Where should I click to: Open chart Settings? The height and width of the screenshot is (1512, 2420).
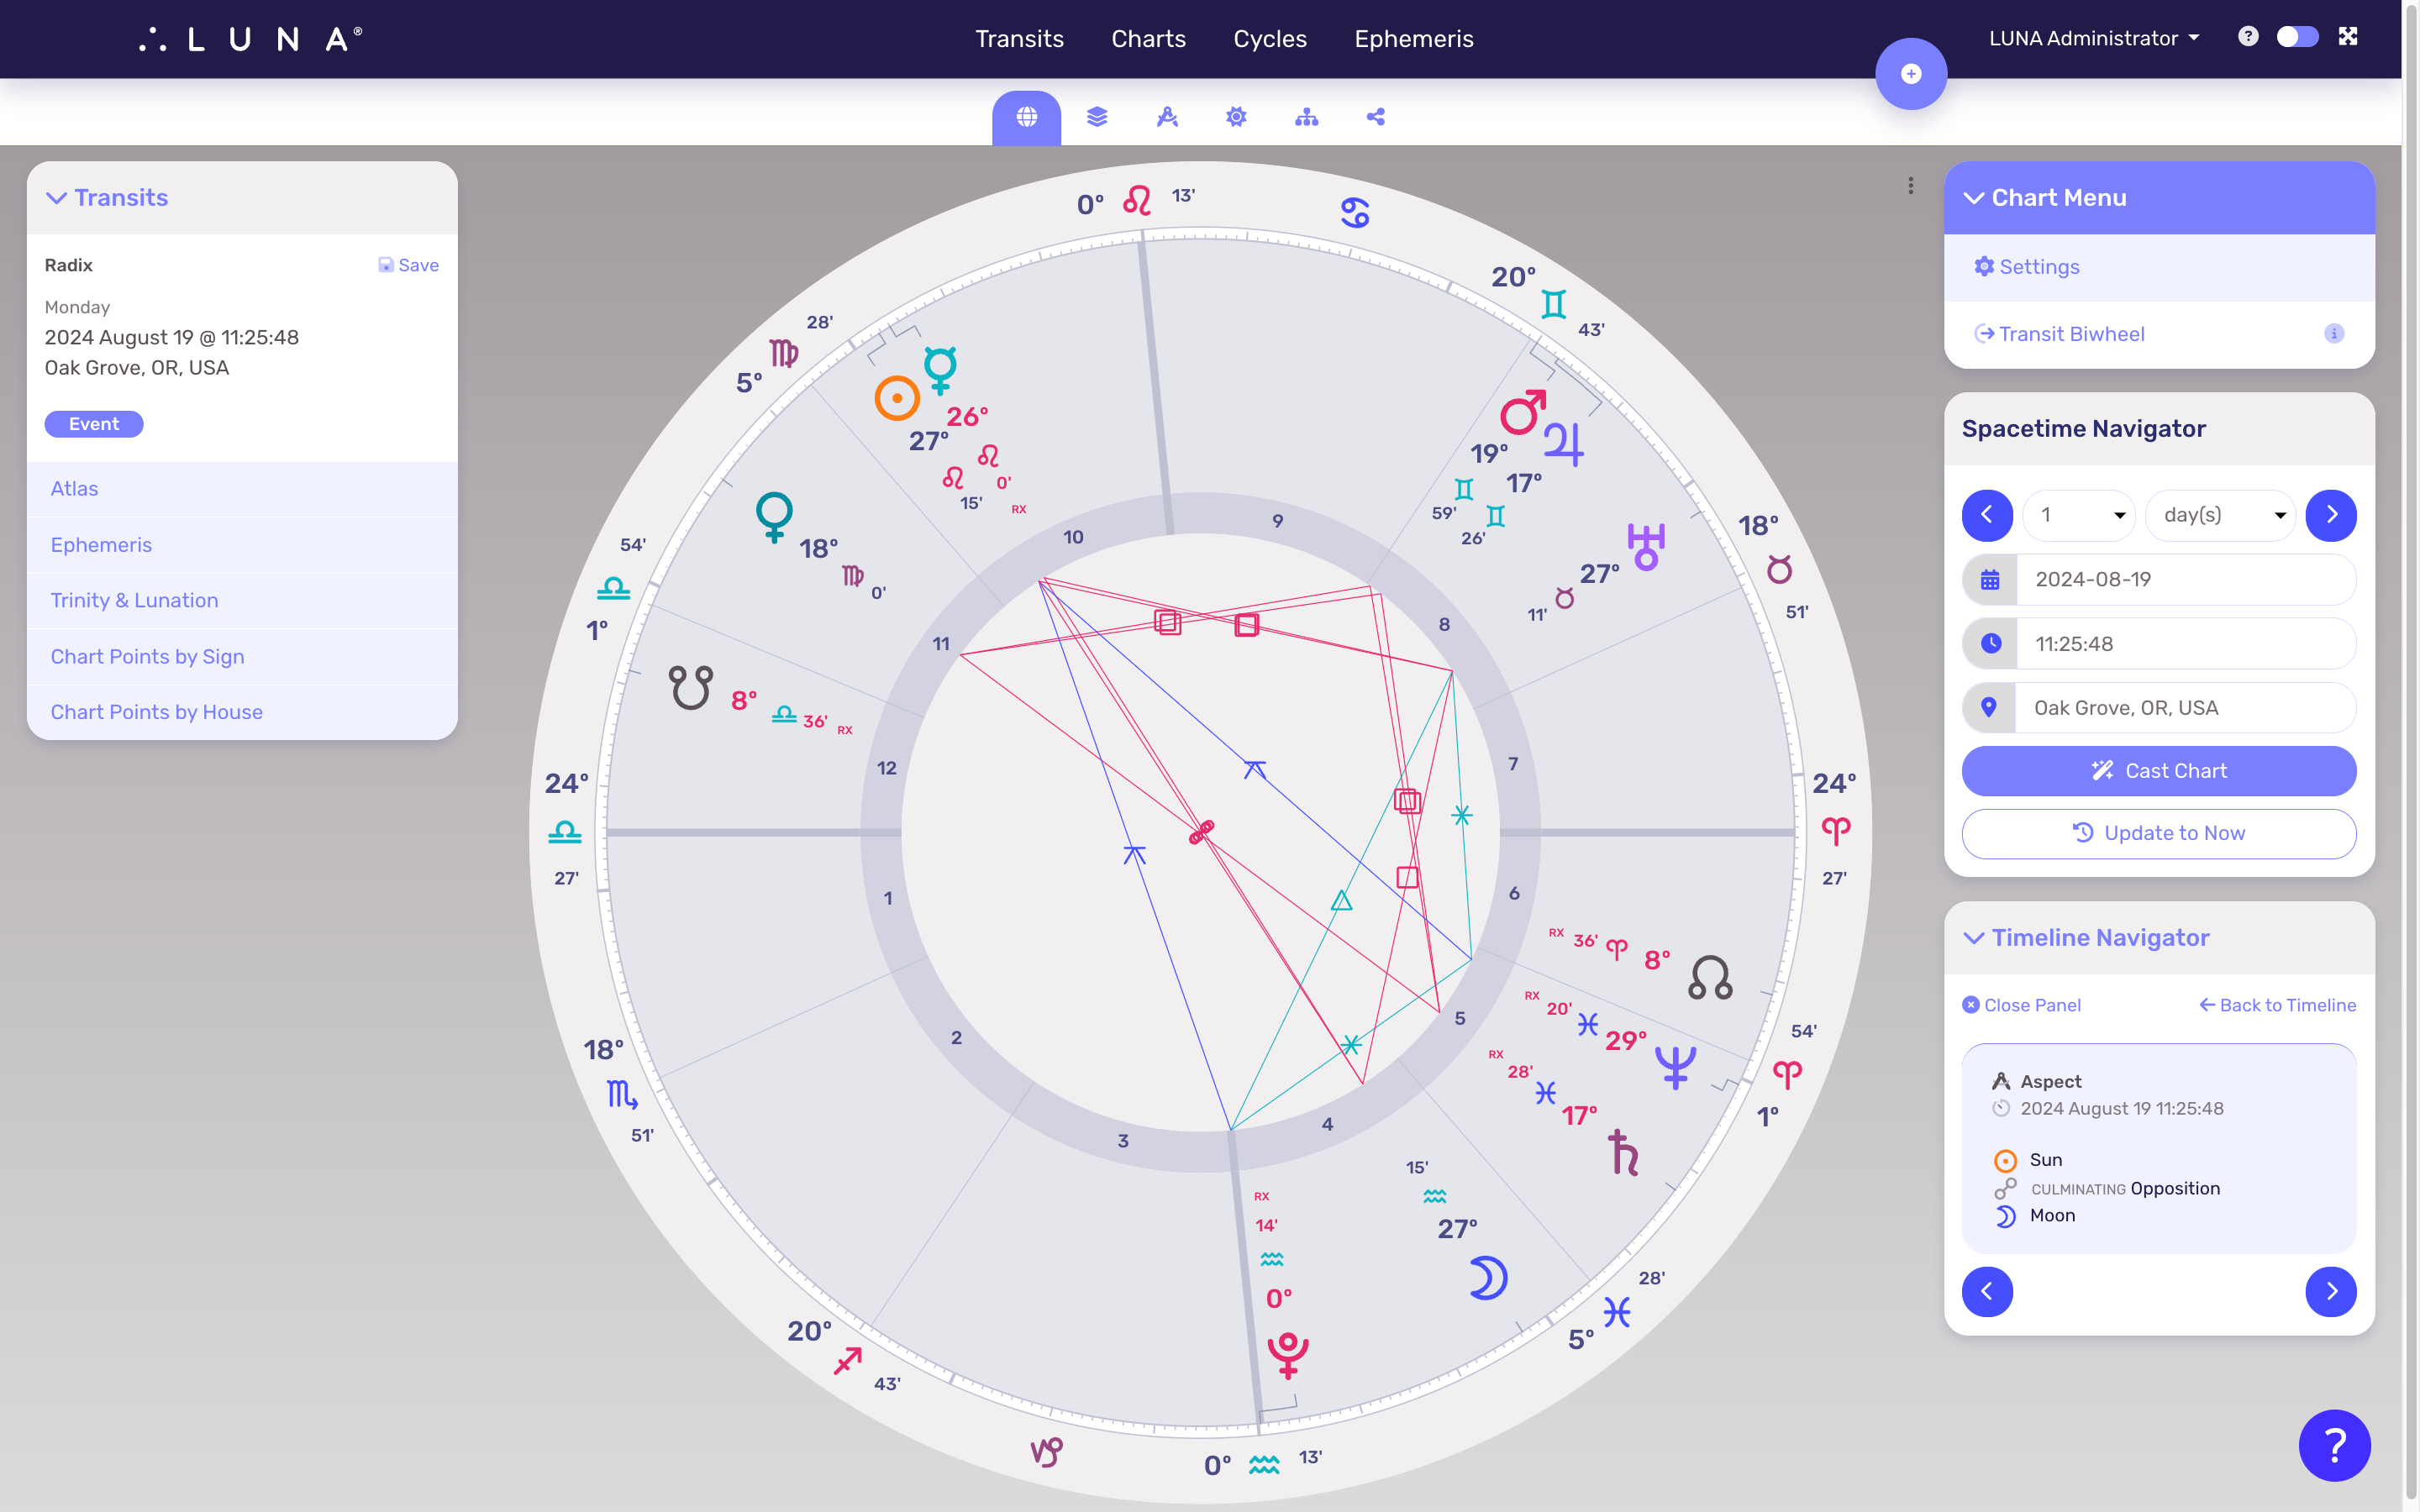2160,267
